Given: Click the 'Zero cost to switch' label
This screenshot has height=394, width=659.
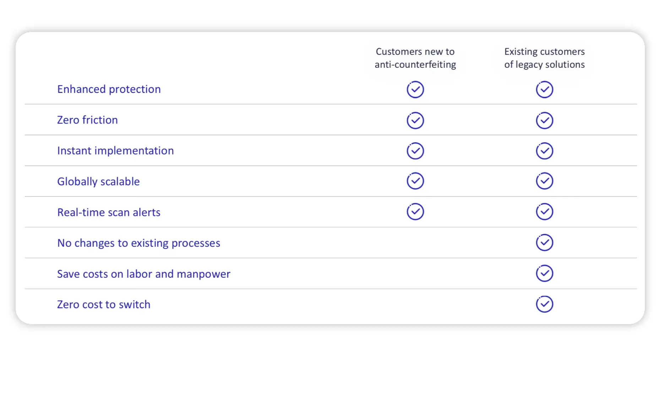Looking at the screenshot, I should point(104,304).
